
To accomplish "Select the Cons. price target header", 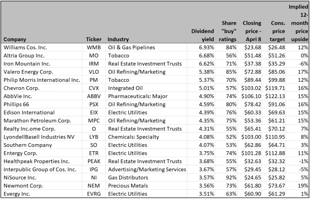I will (277, 31).
